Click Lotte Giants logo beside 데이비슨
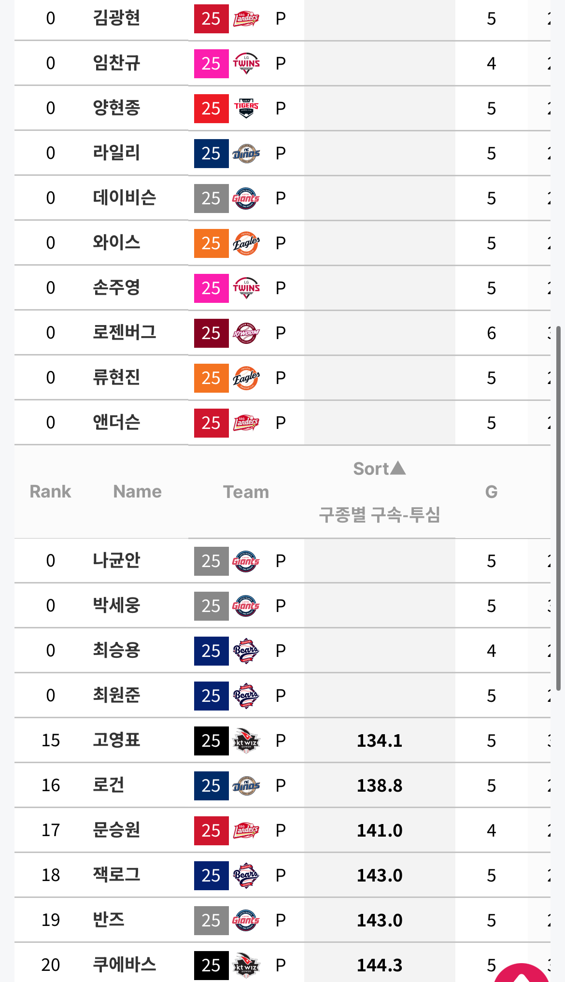Screen dimensions: 565x982 pos(246,199)
